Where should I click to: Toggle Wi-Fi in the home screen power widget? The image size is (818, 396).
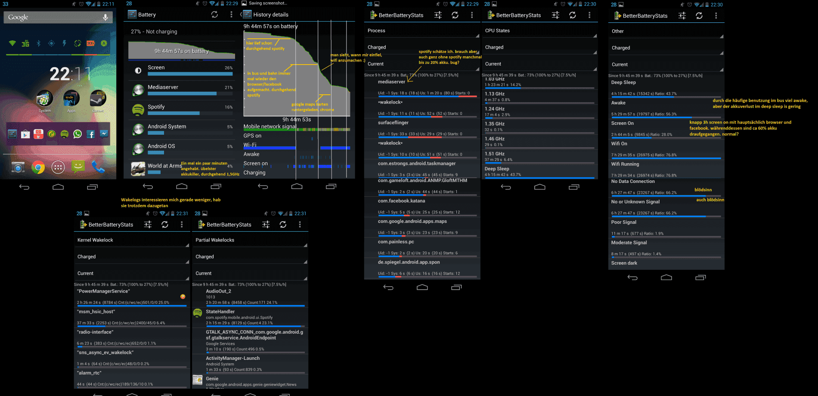point(12,43)
